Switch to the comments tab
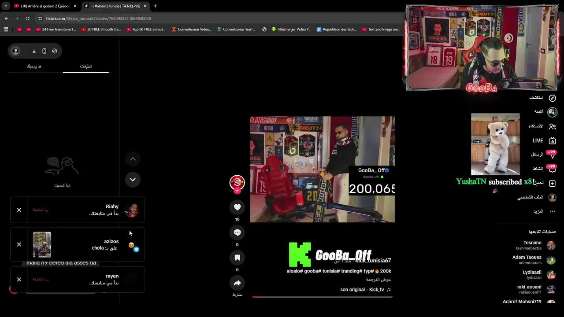This screenshot has width=564, height=317. 86,66
